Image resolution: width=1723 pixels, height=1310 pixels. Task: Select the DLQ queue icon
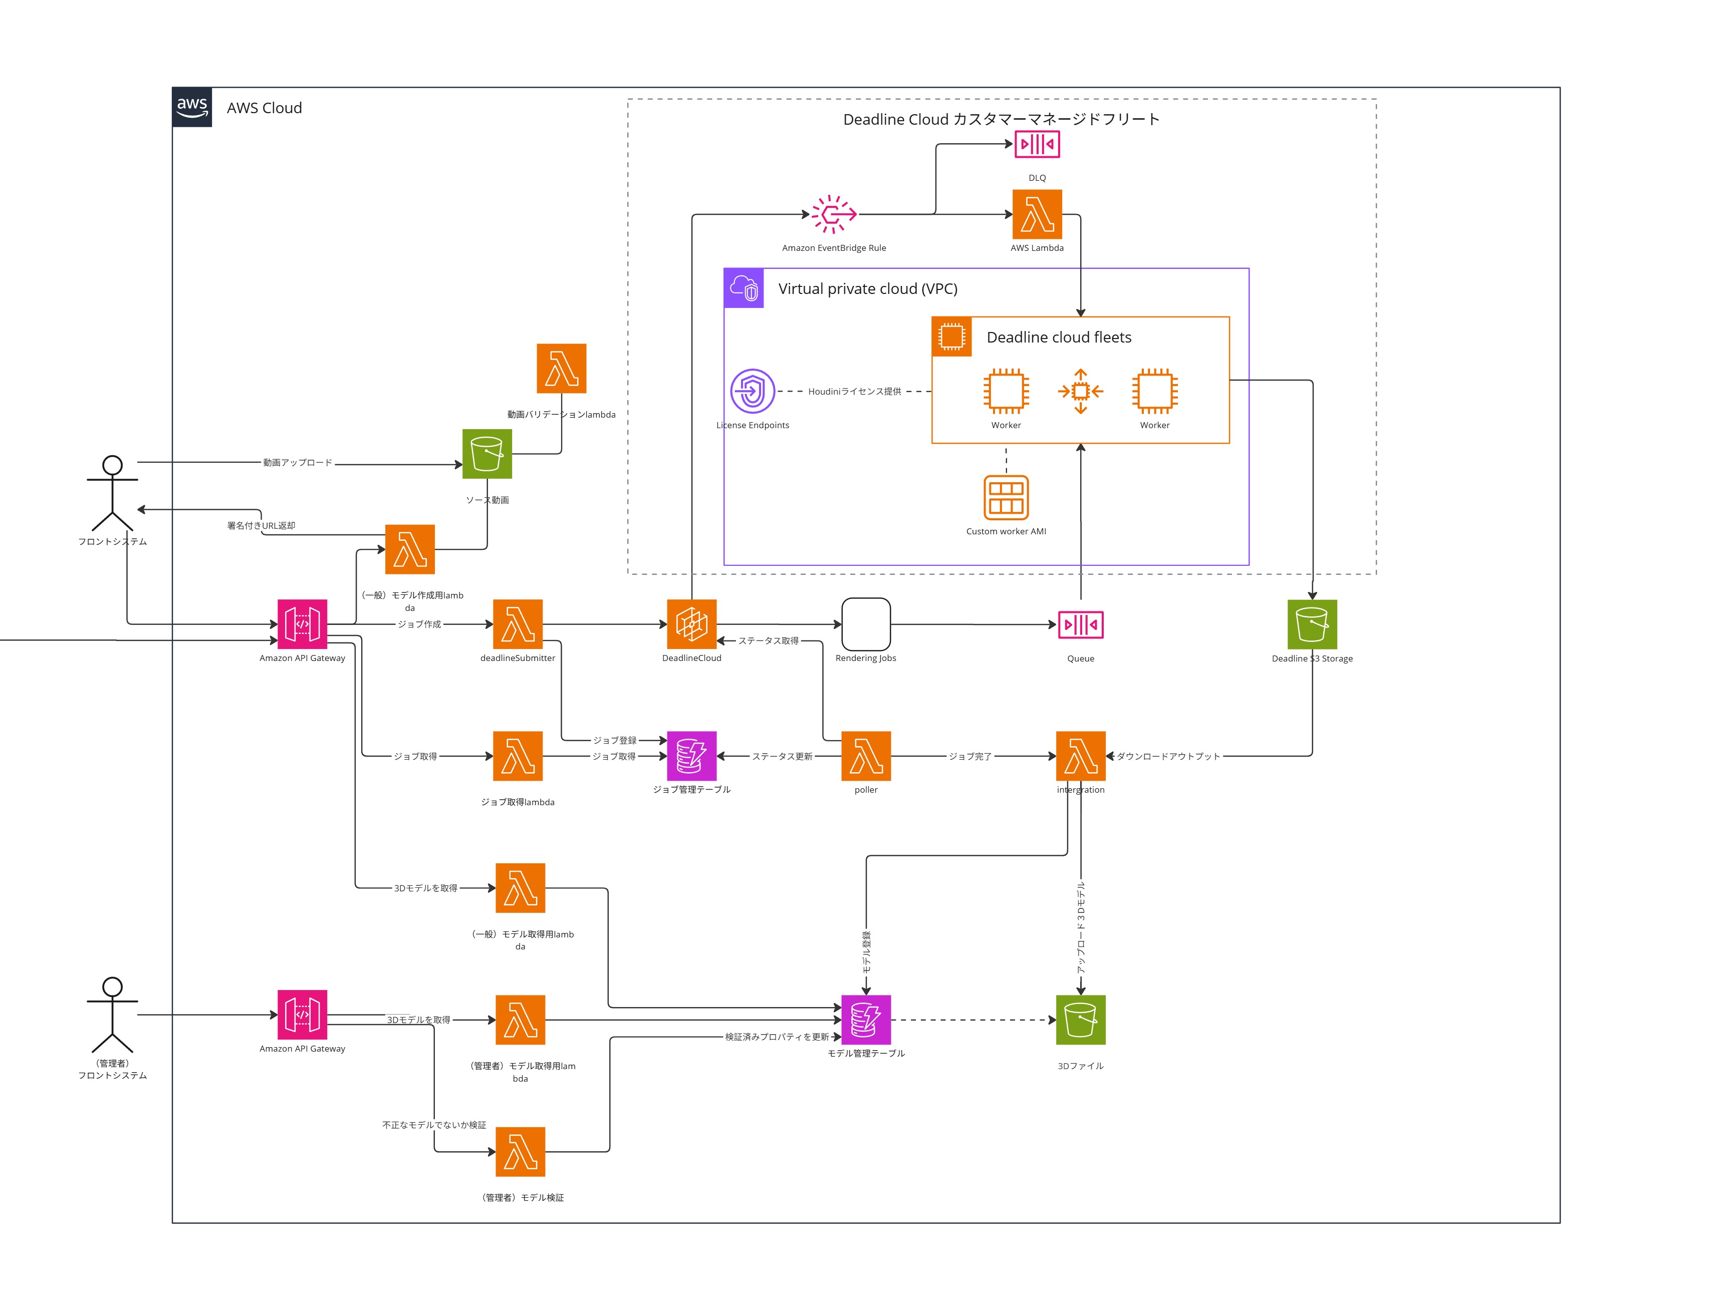1037,144
